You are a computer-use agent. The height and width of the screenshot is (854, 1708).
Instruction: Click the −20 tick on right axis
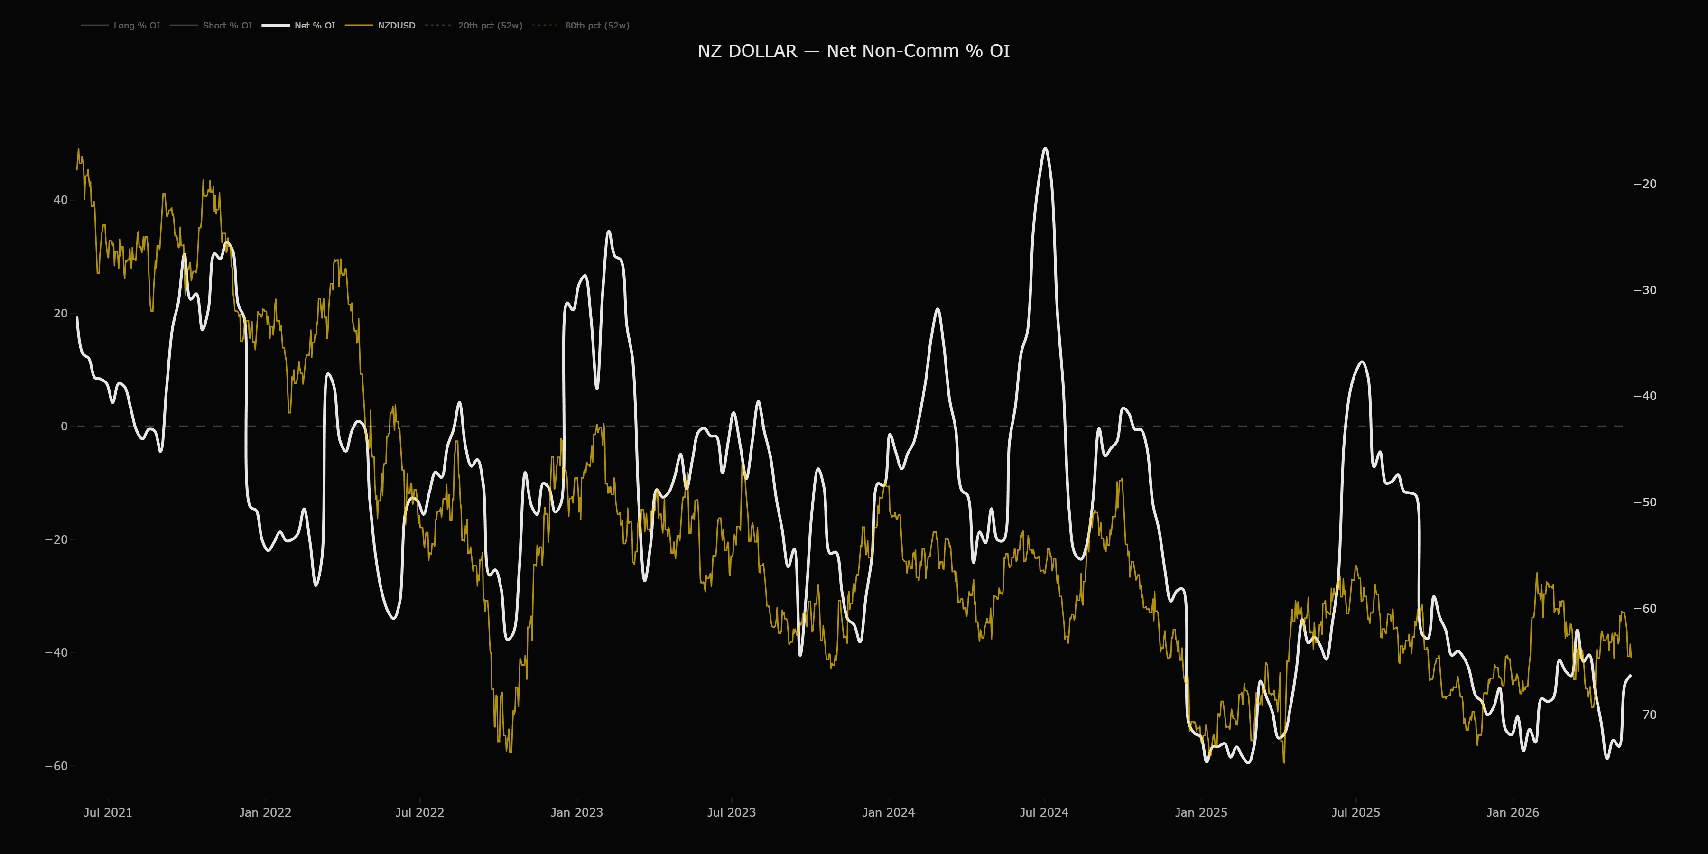coord(1645,184)
